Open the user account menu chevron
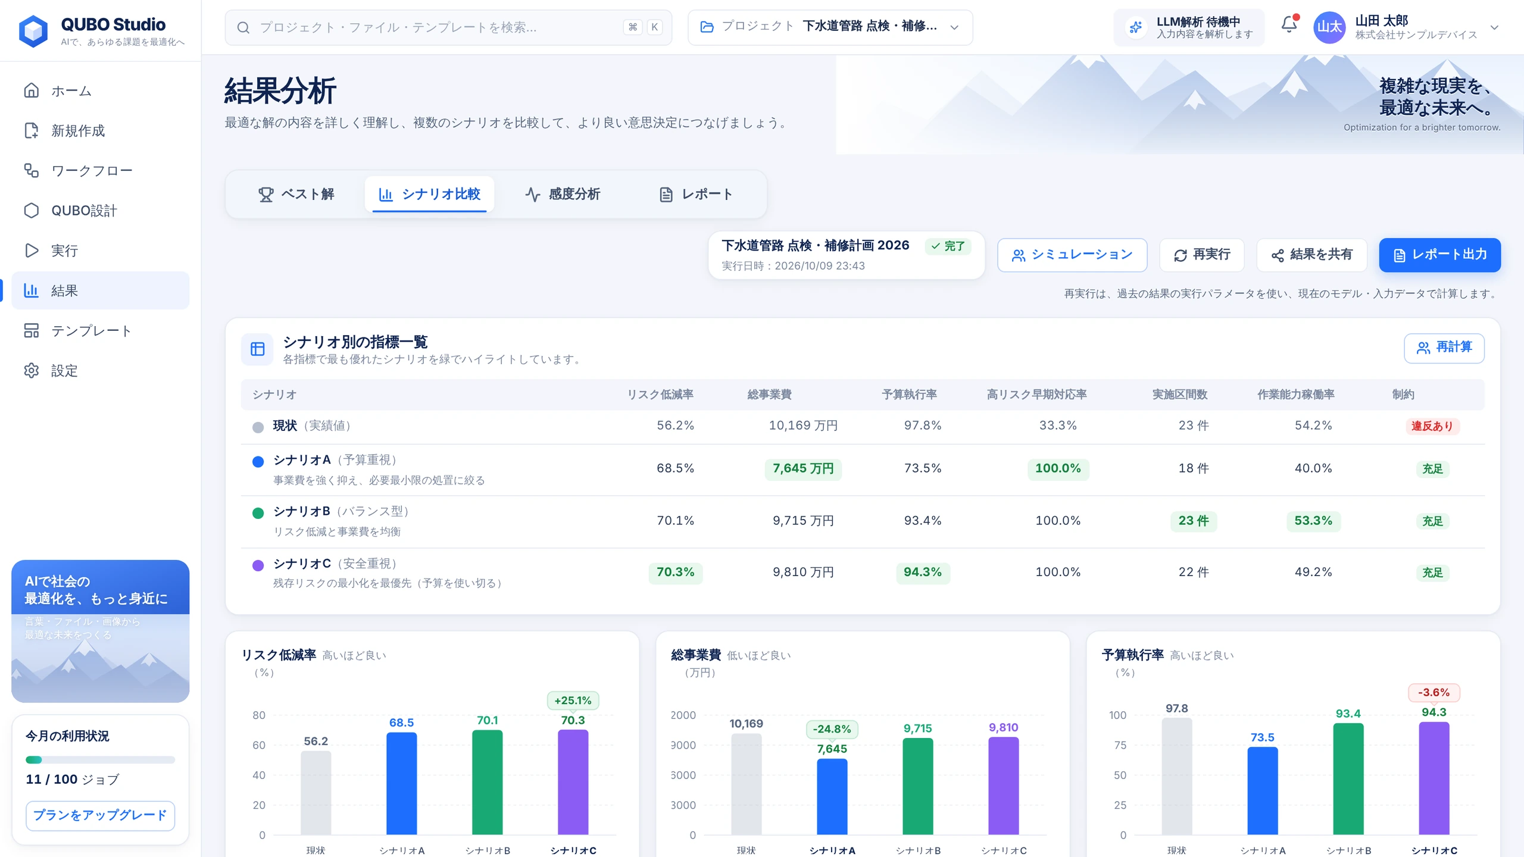The height and width of the screenshot is (857, 1524). tap(1494, 27)
